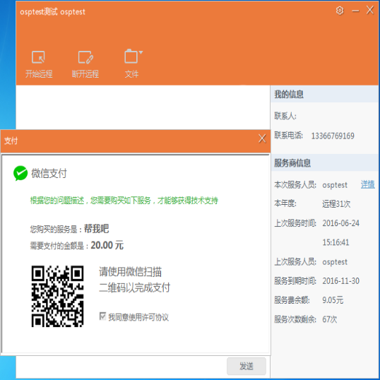
Task: Click osptest beside 本次服务人员
Action: (335, 185)
